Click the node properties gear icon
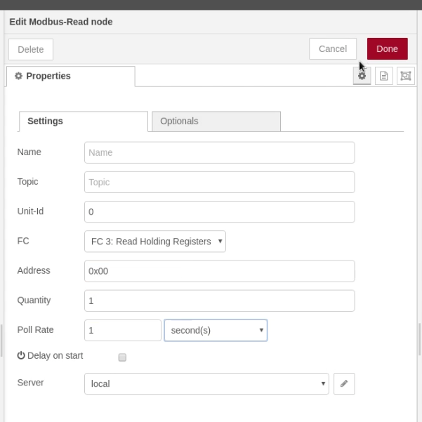The image size is (422, 422). [362, 76]
